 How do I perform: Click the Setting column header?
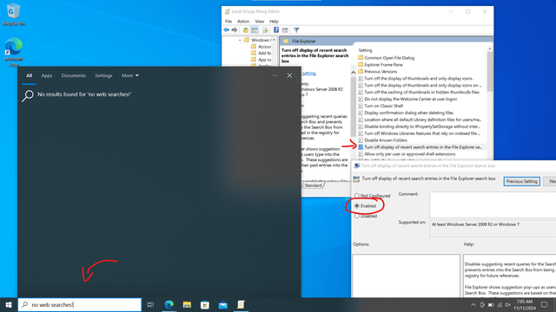[365, 50]
